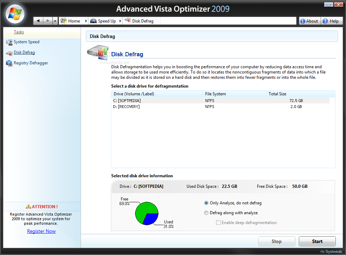Click the Windows orb logo icon
346x255 pixels.
[15, 14]
